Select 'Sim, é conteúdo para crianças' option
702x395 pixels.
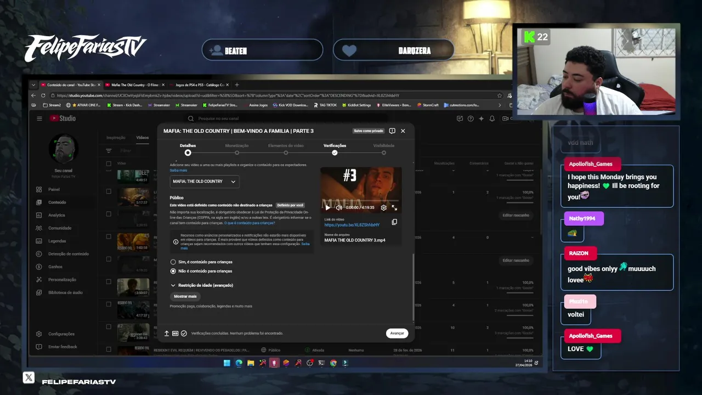173,262
